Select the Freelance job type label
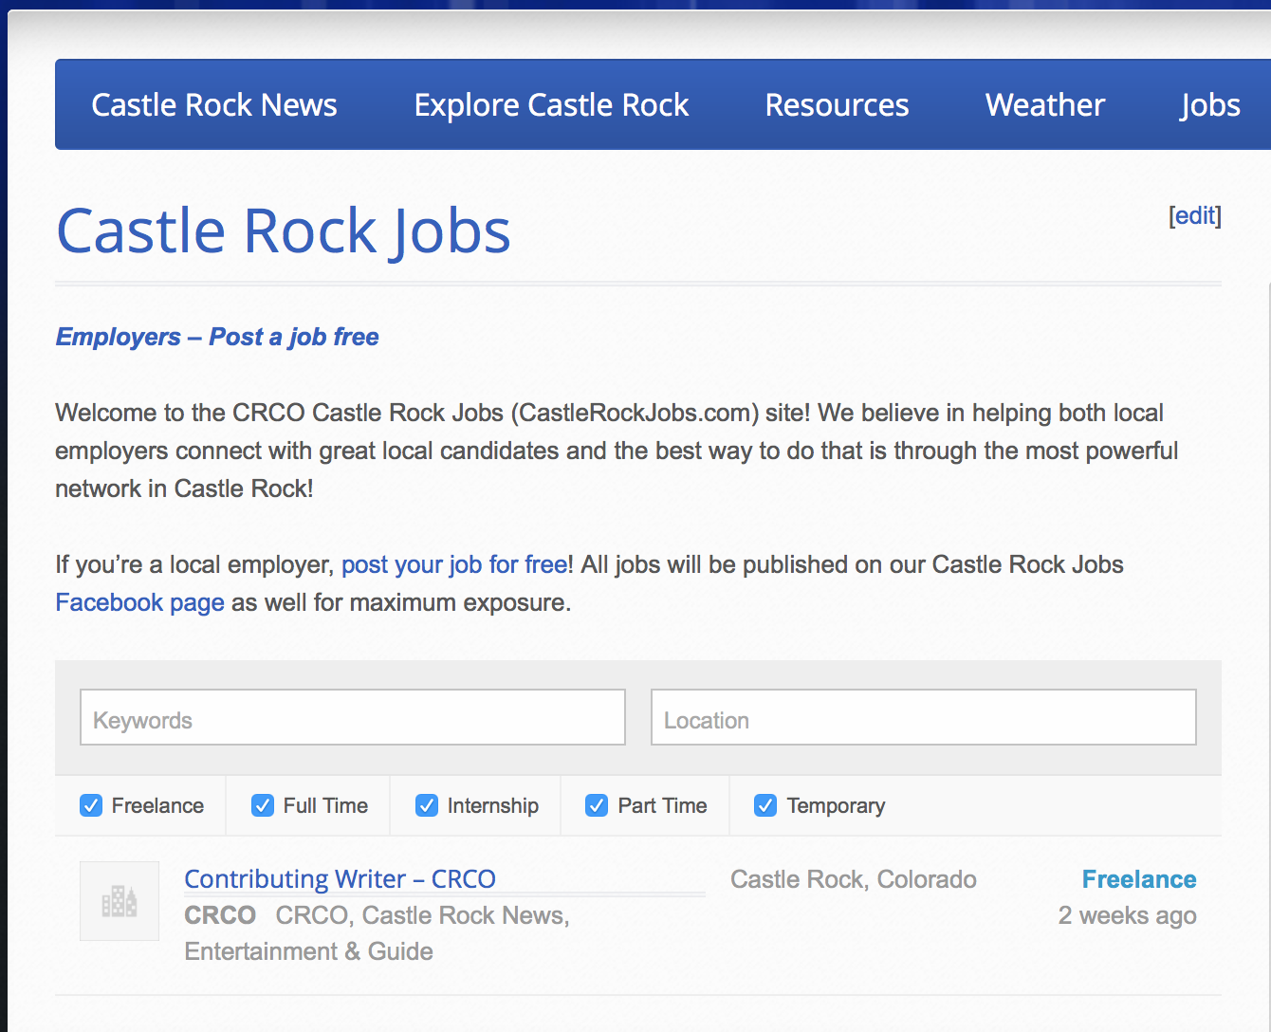The height and width of the screenshot is (1032, 1271). (x=1139, y=879)
